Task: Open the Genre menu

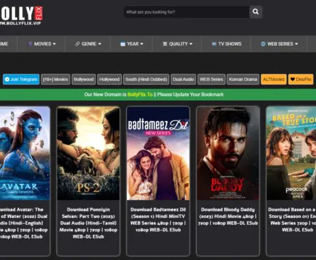Action: coord(88,44)
